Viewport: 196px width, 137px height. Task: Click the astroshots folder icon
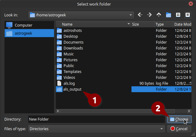point(59,30)
